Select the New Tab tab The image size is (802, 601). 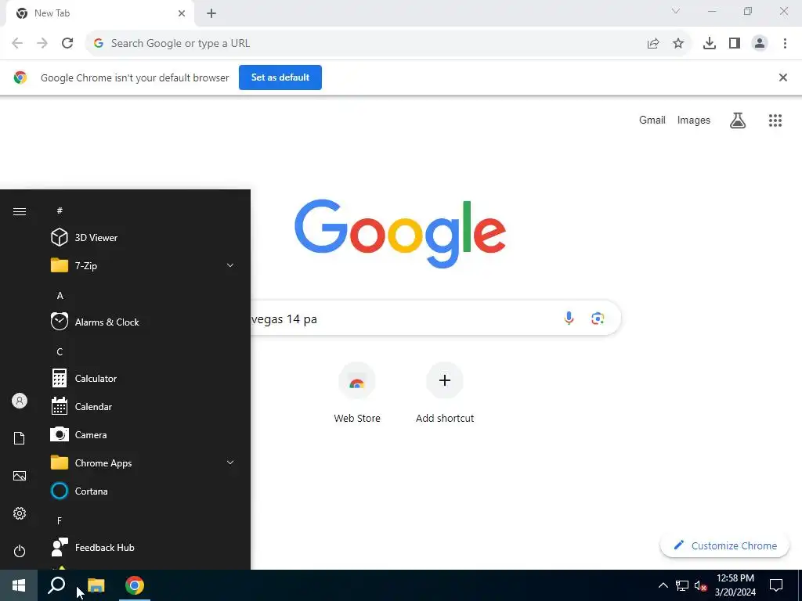click(99, 13)
